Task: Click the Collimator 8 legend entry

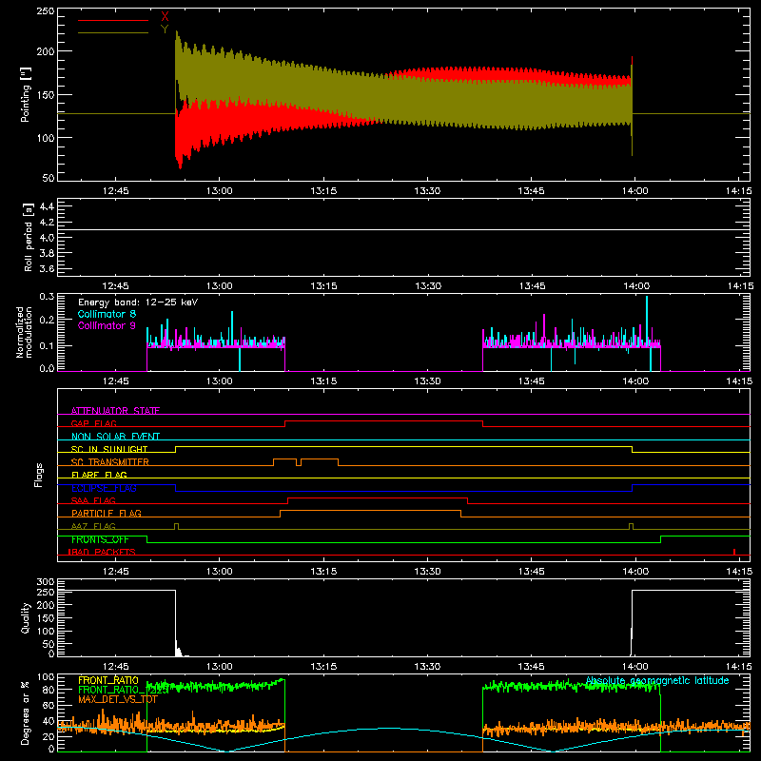Action: click(x=107, y=314)
